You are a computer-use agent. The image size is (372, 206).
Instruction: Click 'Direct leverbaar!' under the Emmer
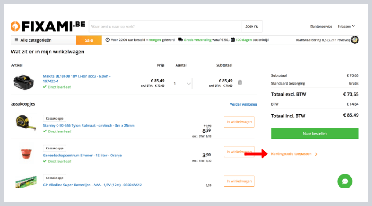(x=60, y=161)
